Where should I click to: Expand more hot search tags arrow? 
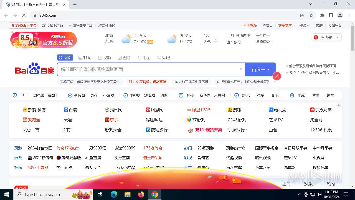pos(275,82)
